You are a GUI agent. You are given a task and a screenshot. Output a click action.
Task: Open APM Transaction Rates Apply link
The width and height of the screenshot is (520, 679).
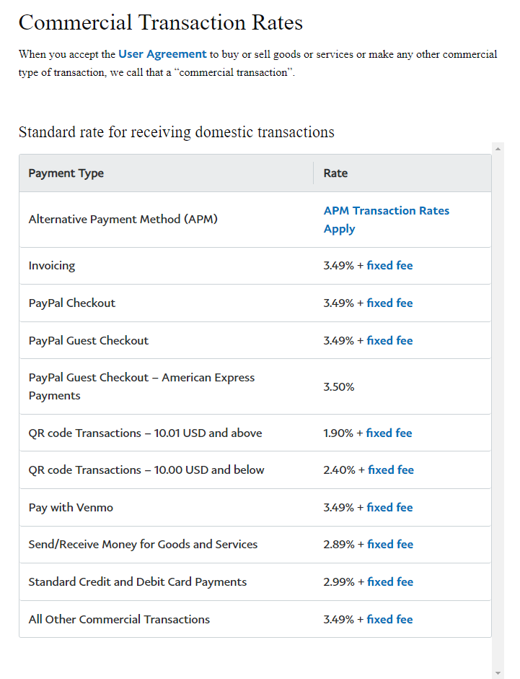tap(387, 220)
